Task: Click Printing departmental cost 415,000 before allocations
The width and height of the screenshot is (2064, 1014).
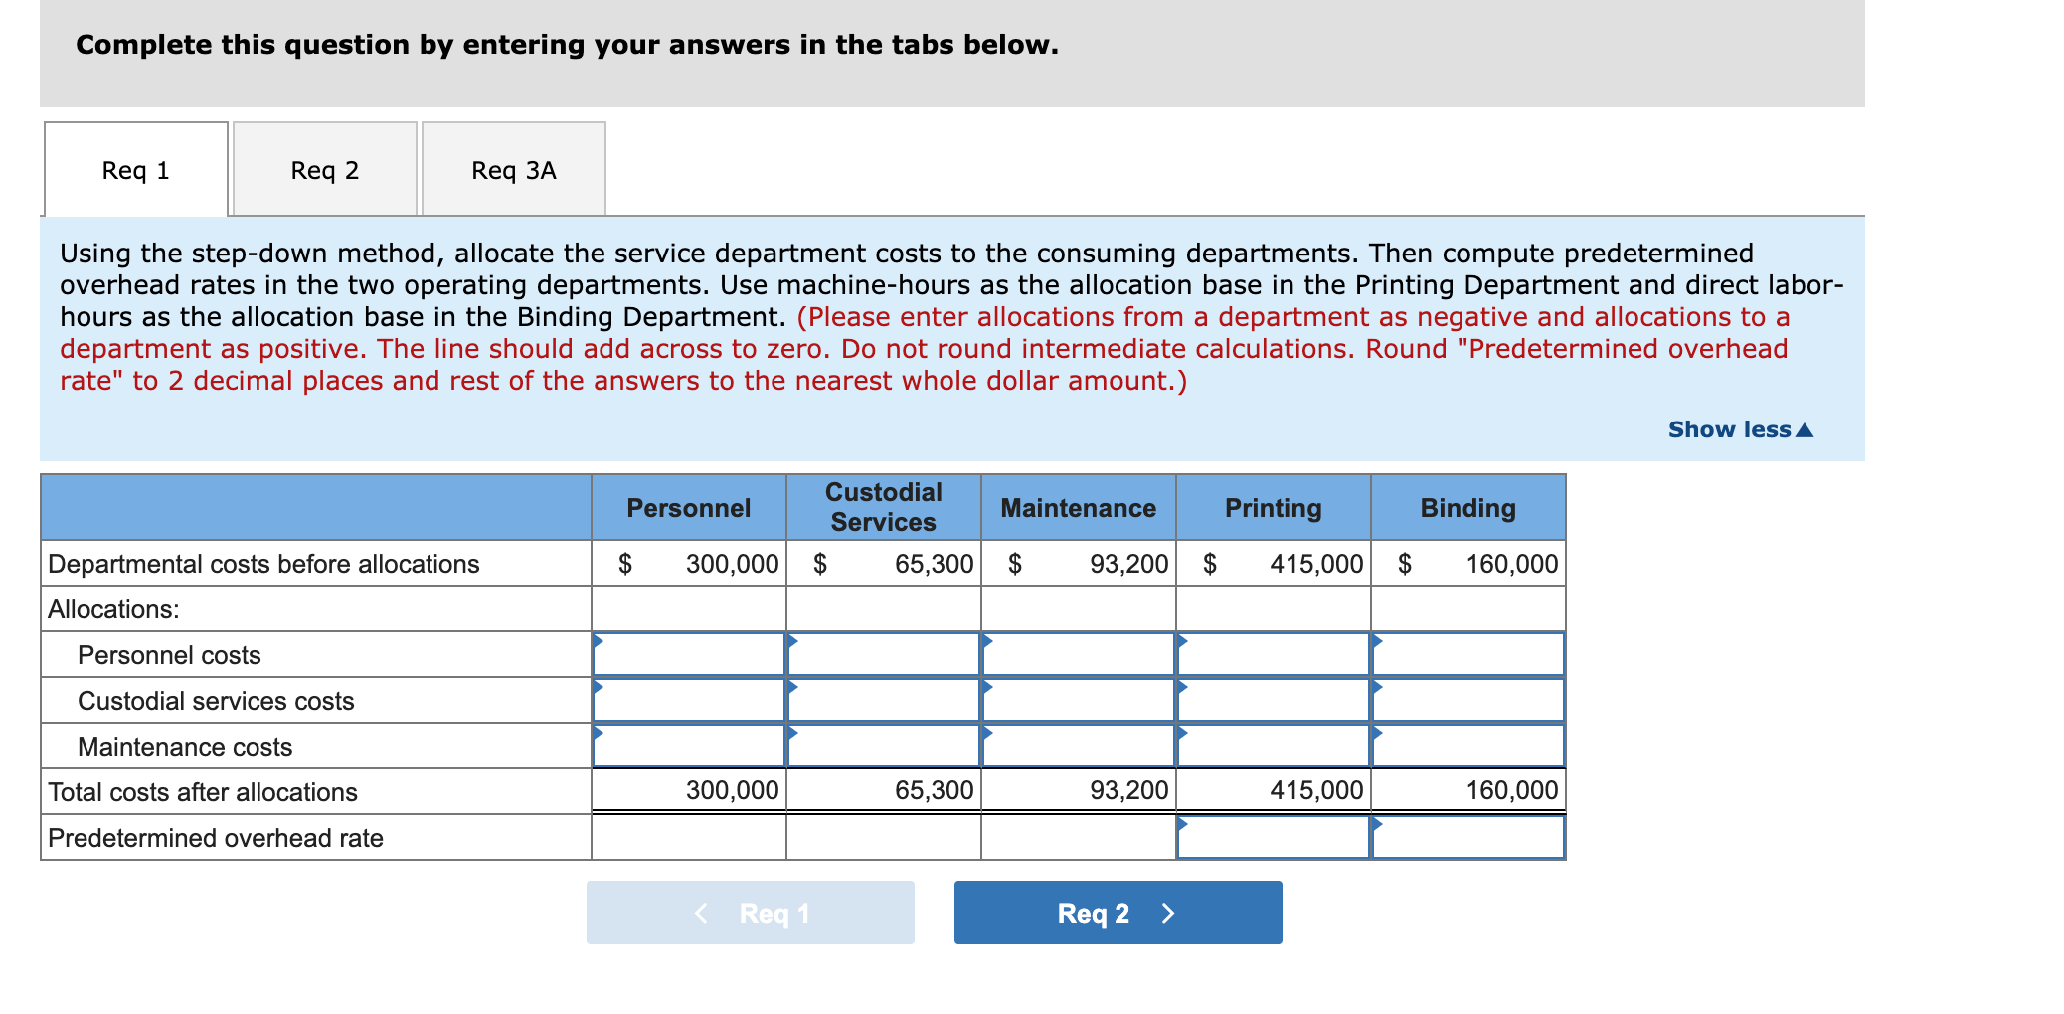Action: click(x=1316, y=564)
